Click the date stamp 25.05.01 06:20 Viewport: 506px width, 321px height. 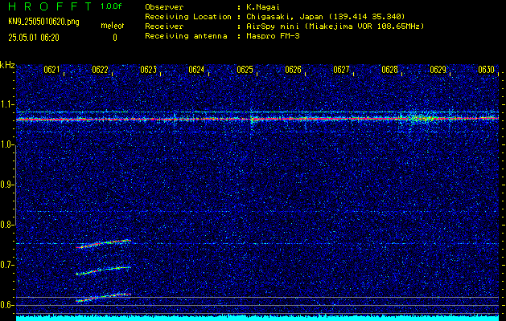point(34,38)
